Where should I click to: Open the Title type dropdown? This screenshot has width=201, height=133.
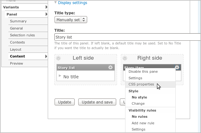coord(71,20)
